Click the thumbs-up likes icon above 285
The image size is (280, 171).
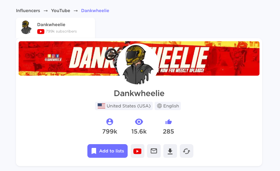(x=168, y=122)
